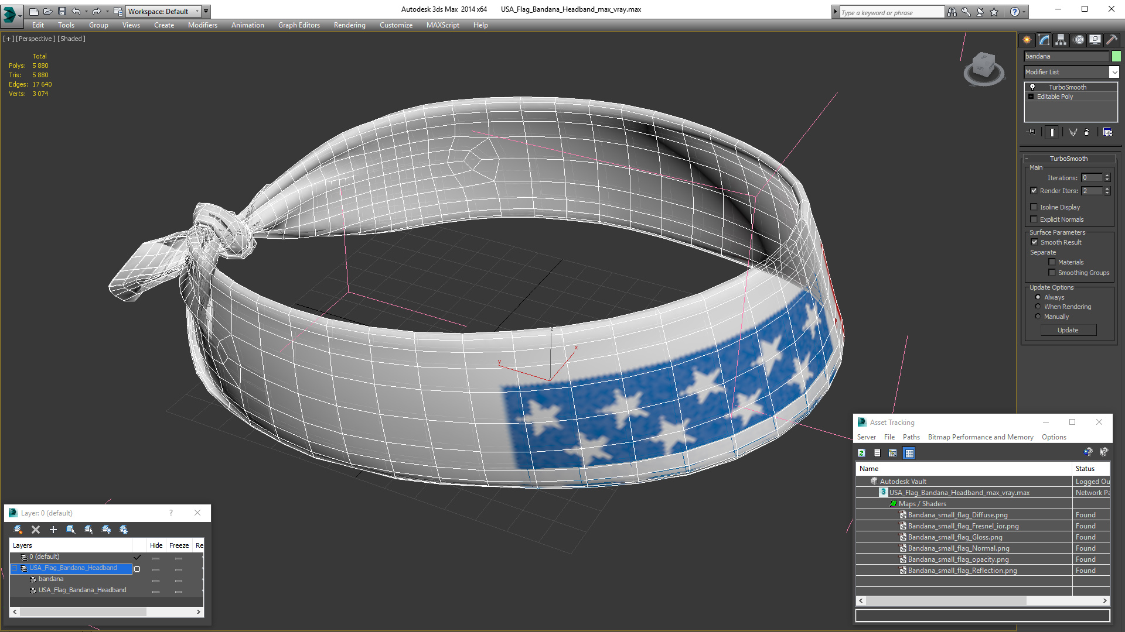Open the Display command panel tab
Image resolution: width=1125 pixels, height=632 pixels.
[1095, 40]
